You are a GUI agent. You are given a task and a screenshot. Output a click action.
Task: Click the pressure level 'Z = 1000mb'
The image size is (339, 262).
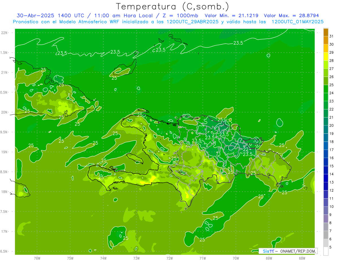[180, 16]
